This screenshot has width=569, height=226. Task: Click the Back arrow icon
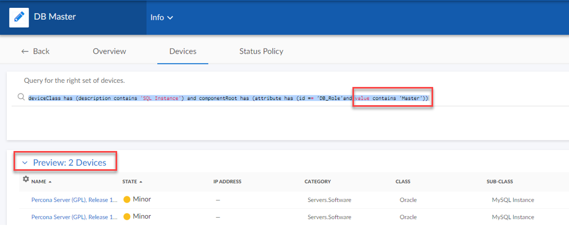tap(24, 51)
